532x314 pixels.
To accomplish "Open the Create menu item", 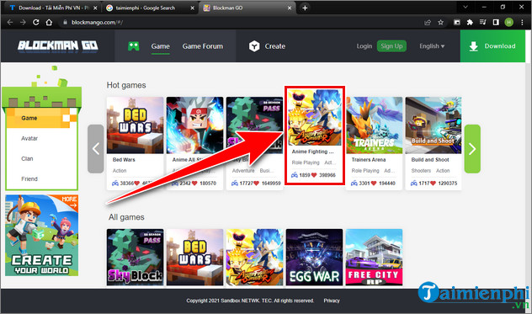I will pyautogui.click(x=274, y=46).
